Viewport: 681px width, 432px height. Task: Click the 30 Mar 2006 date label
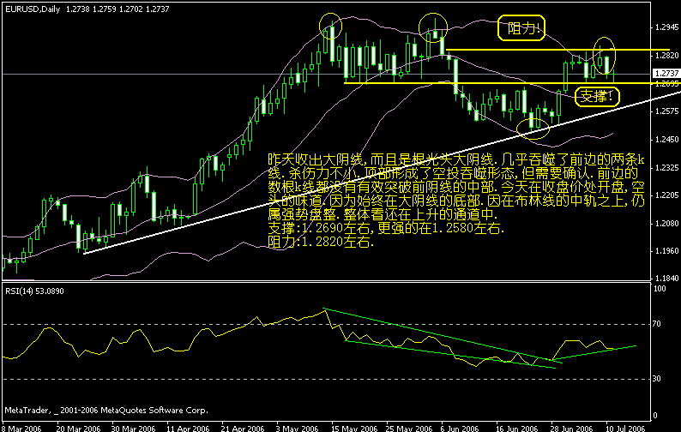click(133, 428)
